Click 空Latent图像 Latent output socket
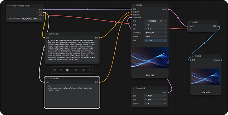The image size is (228, 115). tap(168, 92)
